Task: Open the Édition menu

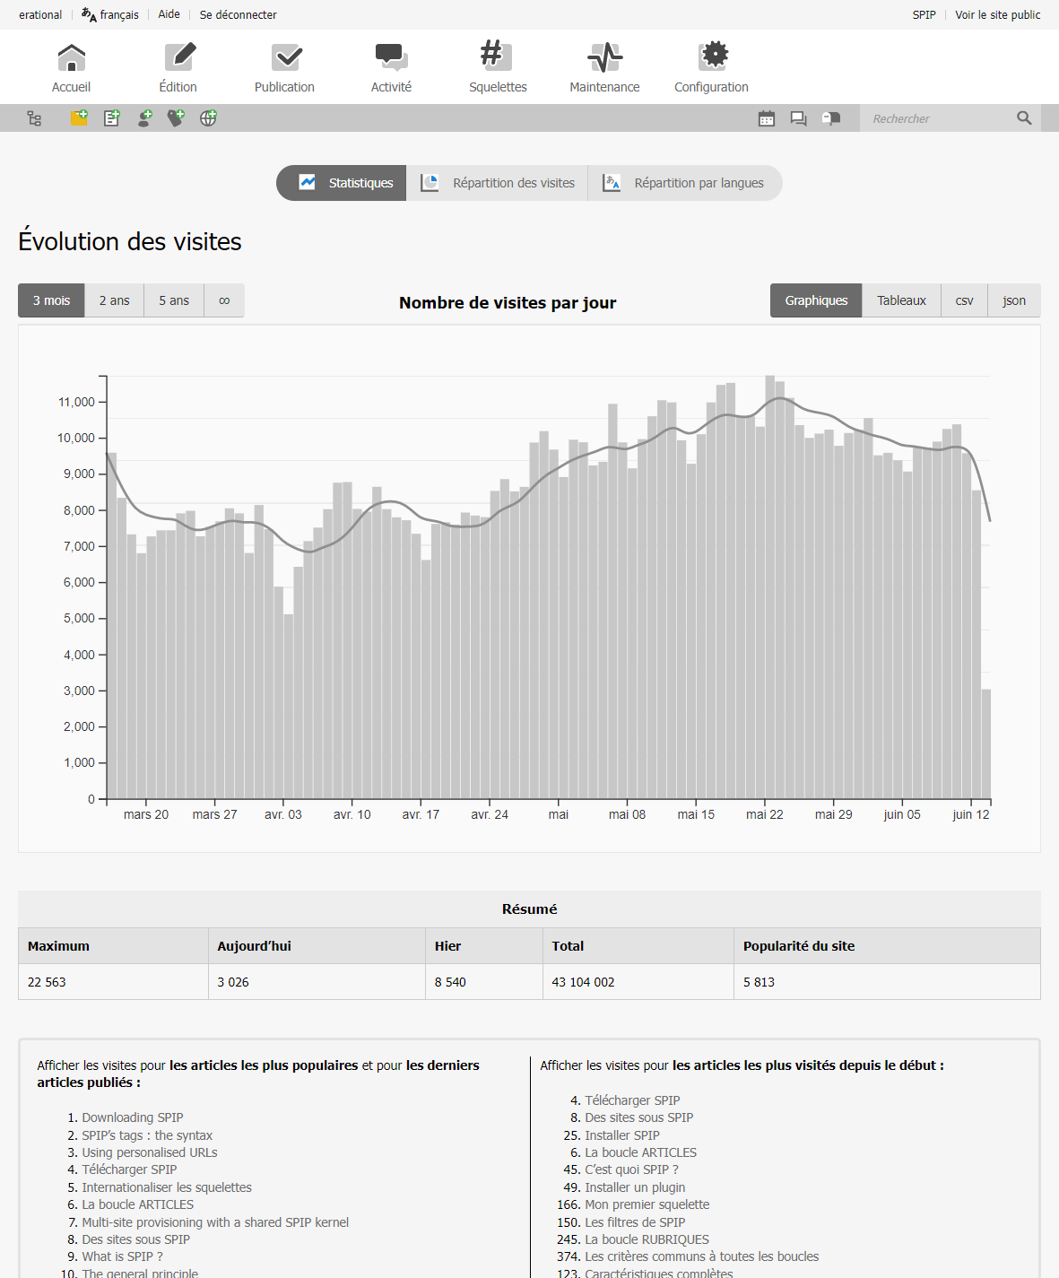Action: (178, 67)
